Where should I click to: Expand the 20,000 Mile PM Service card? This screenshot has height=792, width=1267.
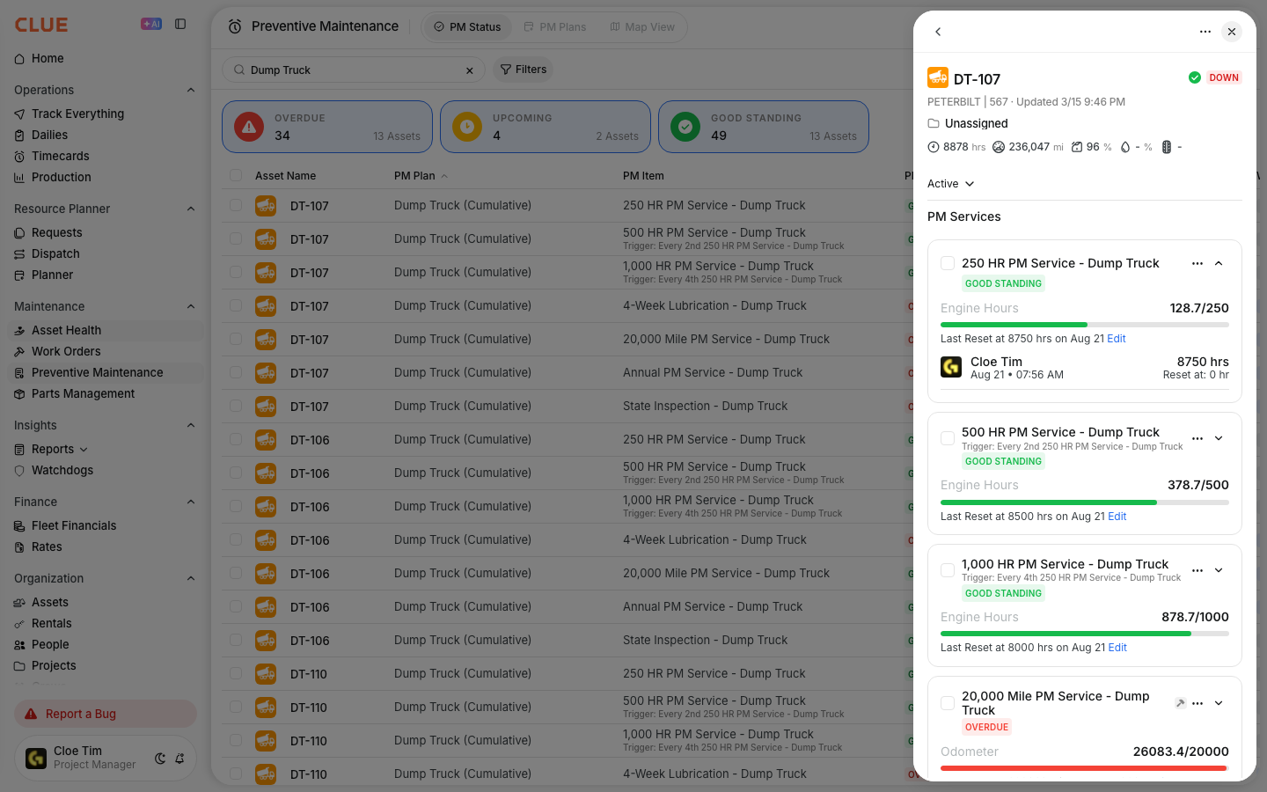[1219, 703]
